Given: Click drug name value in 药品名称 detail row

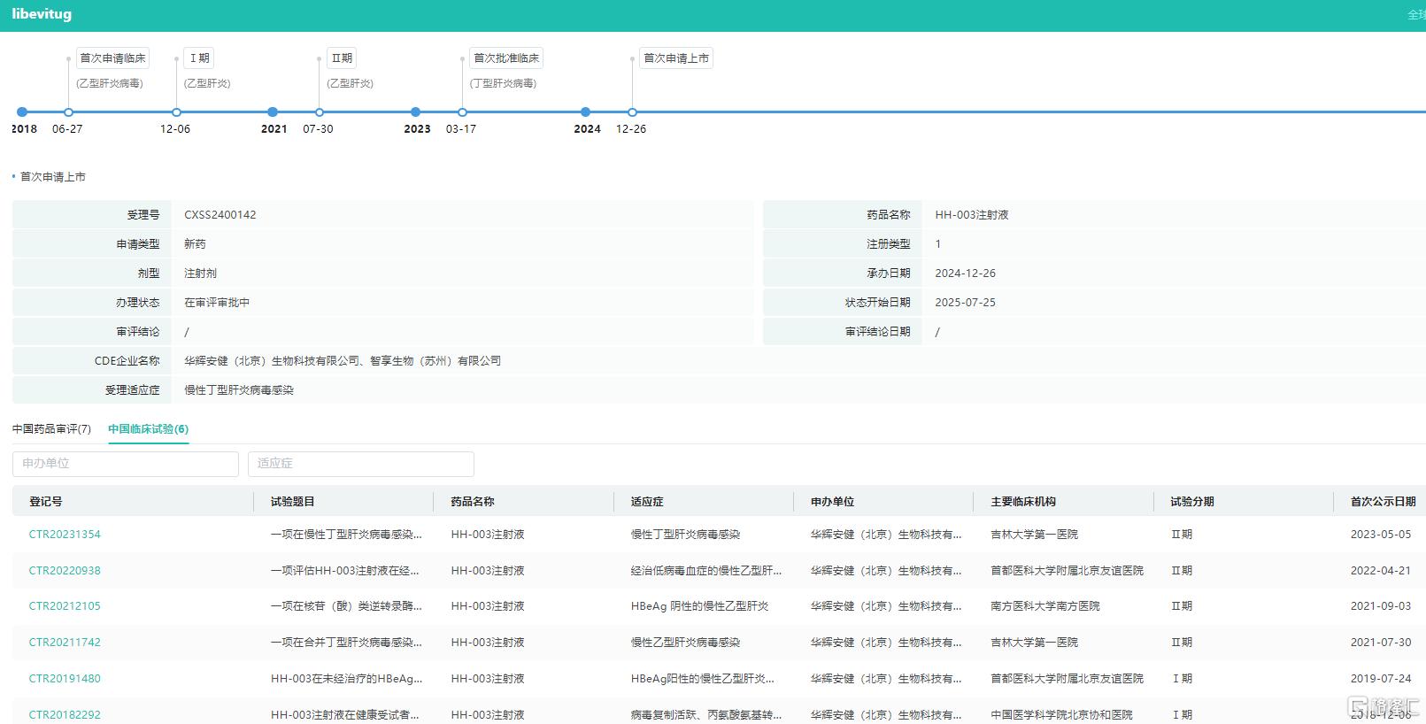Looking at the screenshot, I should 972,215.
